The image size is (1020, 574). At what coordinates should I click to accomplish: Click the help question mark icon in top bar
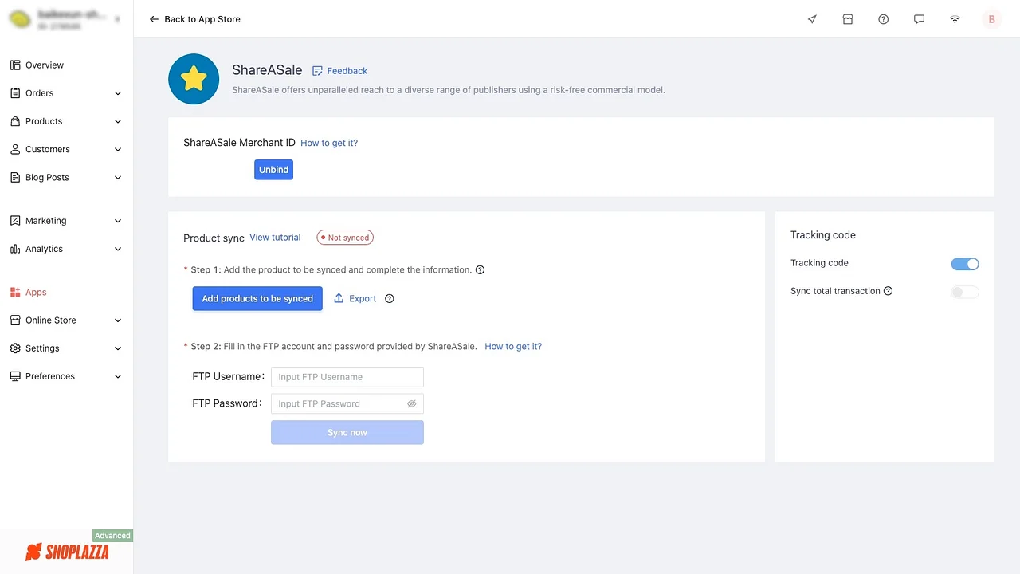[883, 18]
